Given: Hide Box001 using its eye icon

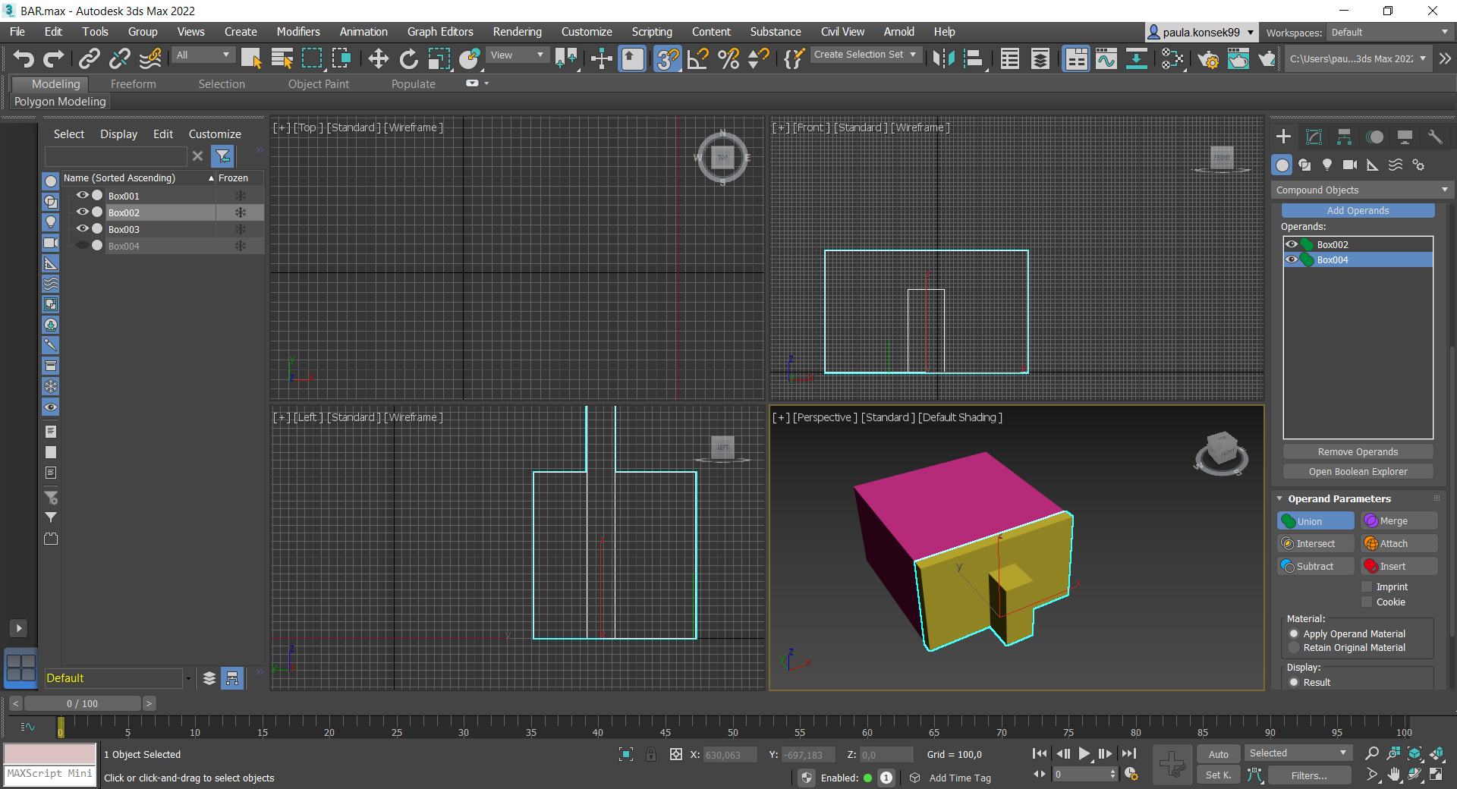Looking at the screenshot, I should (83, 195).
